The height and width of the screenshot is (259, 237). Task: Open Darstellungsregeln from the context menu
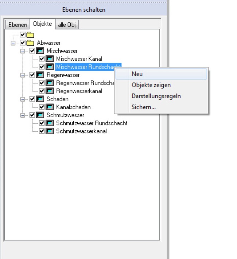[156, 96]
